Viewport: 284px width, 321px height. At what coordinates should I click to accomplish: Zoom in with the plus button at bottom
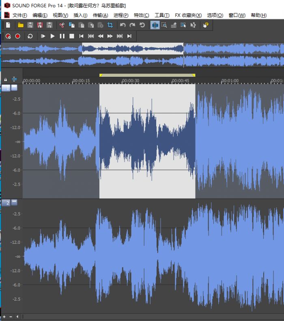(x=4, y=317)
